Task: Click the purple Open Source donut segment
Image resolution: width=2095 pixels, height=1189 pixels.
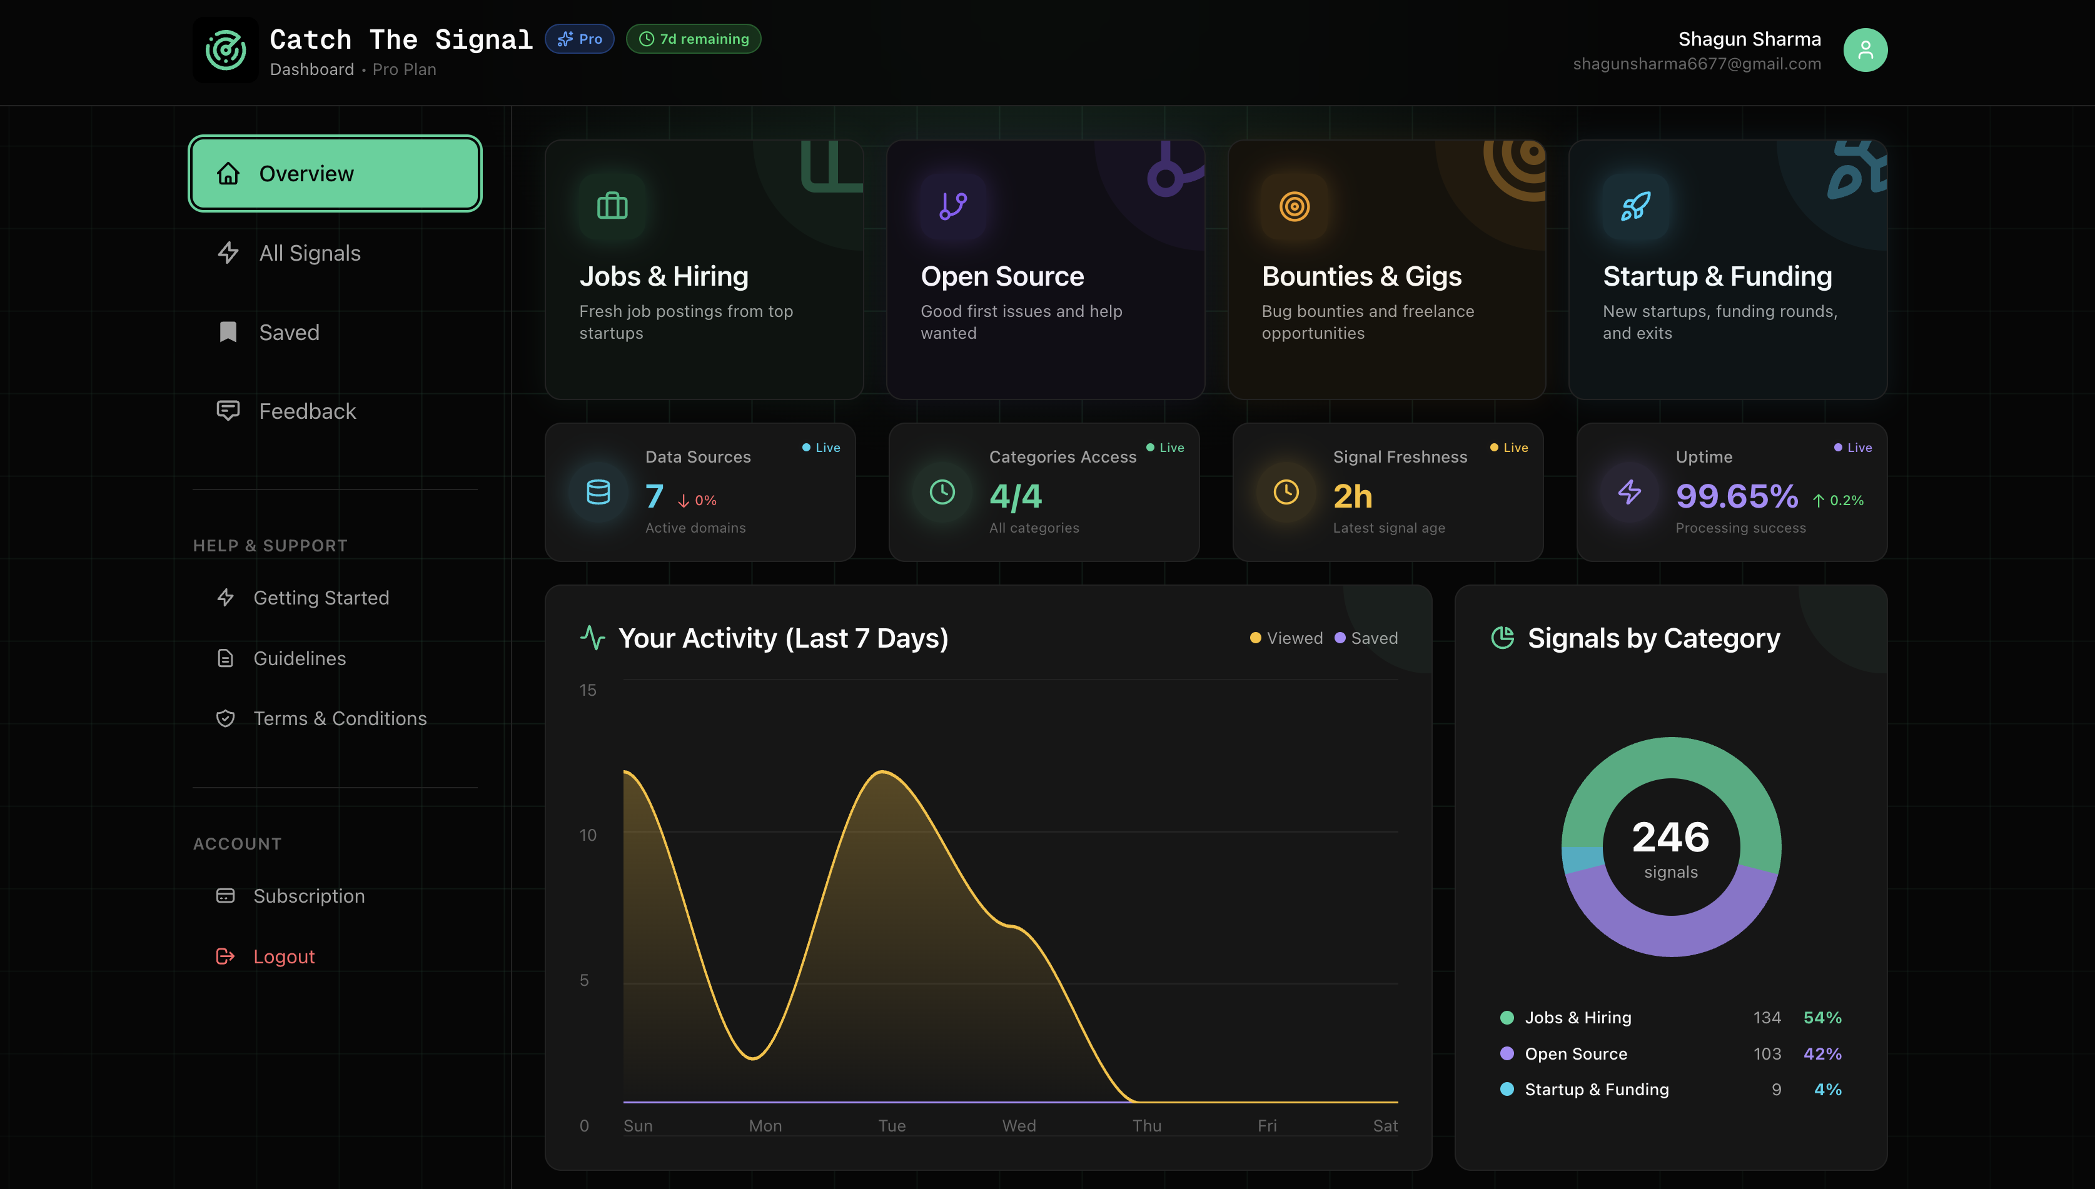Action: (x=1670, y=935)
